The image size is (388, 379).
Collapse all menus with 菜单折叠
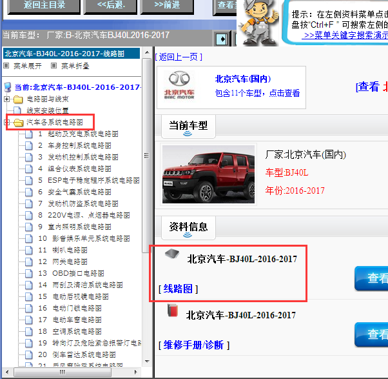tap(75, 66)
